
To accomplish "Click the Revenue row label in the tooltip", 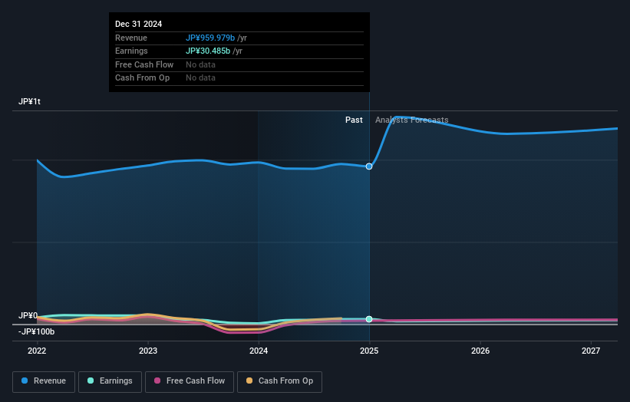I will tap(131, 38).
